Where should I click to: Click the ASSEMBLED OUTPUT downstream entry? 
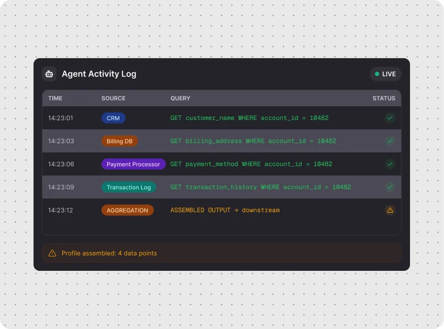[225, 210]
